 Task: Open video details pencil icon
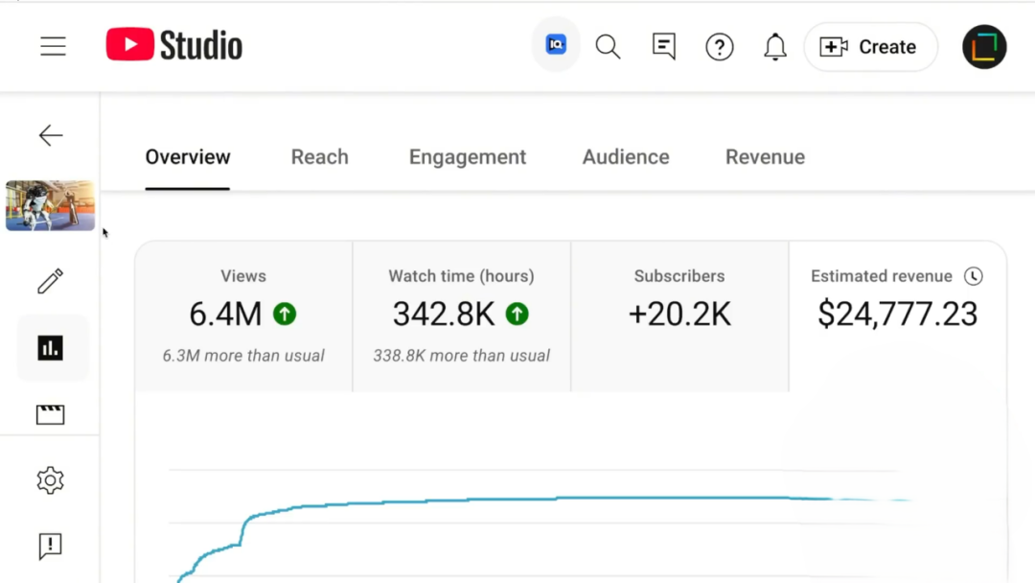[x=50, y=281]
